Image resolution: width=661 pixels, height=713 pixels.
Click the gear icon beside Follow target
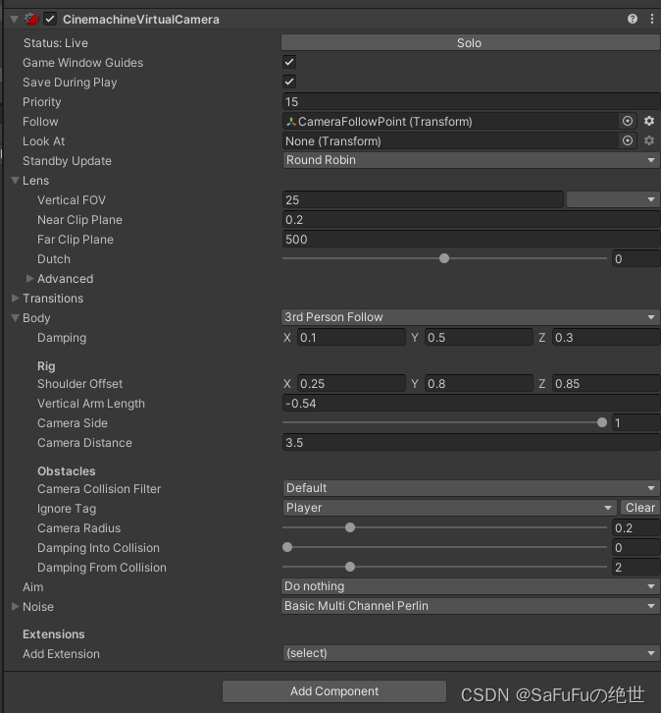pyautogui.click(x=649, y=121)
